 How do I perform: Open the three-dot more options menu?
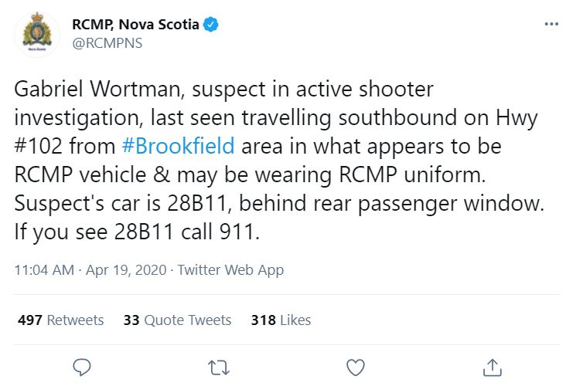click(551, 24)
